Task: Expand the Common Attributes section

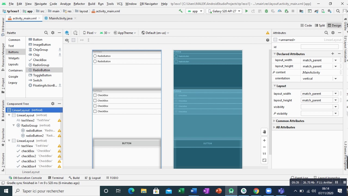Action: (274, 121)
